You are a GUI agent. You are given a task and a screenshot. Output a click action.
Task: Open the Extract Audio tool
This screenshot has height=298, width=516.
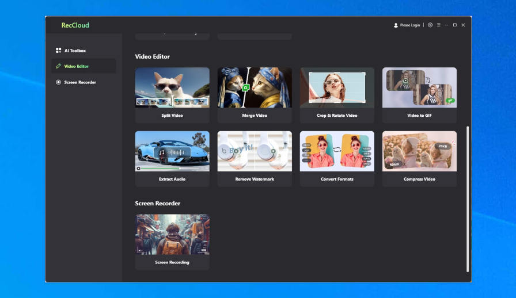172,158
